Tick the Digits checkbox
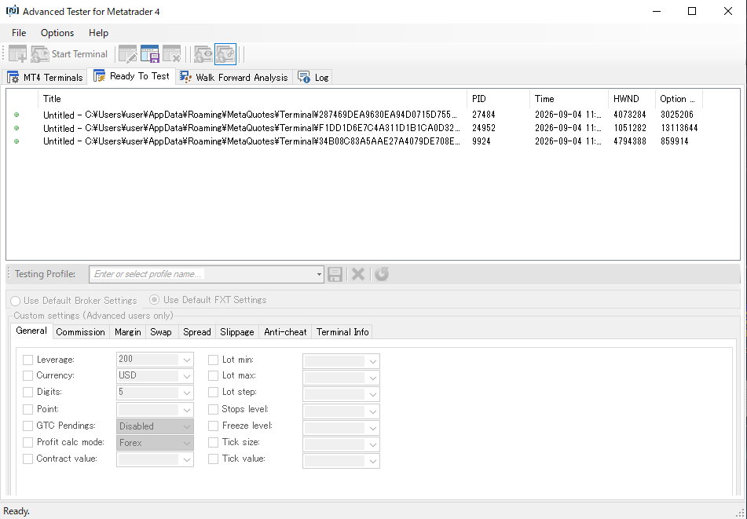747x519 pixels. point(28,393)
